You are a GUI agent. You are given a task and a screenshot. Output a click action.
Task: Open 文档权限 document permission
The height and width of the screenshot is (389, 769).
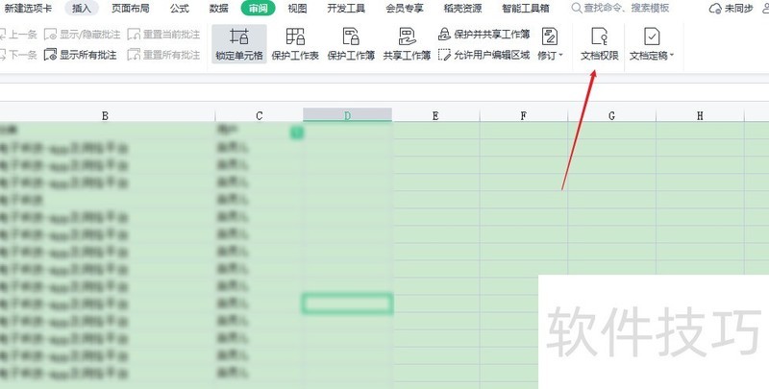pos(599,44)
